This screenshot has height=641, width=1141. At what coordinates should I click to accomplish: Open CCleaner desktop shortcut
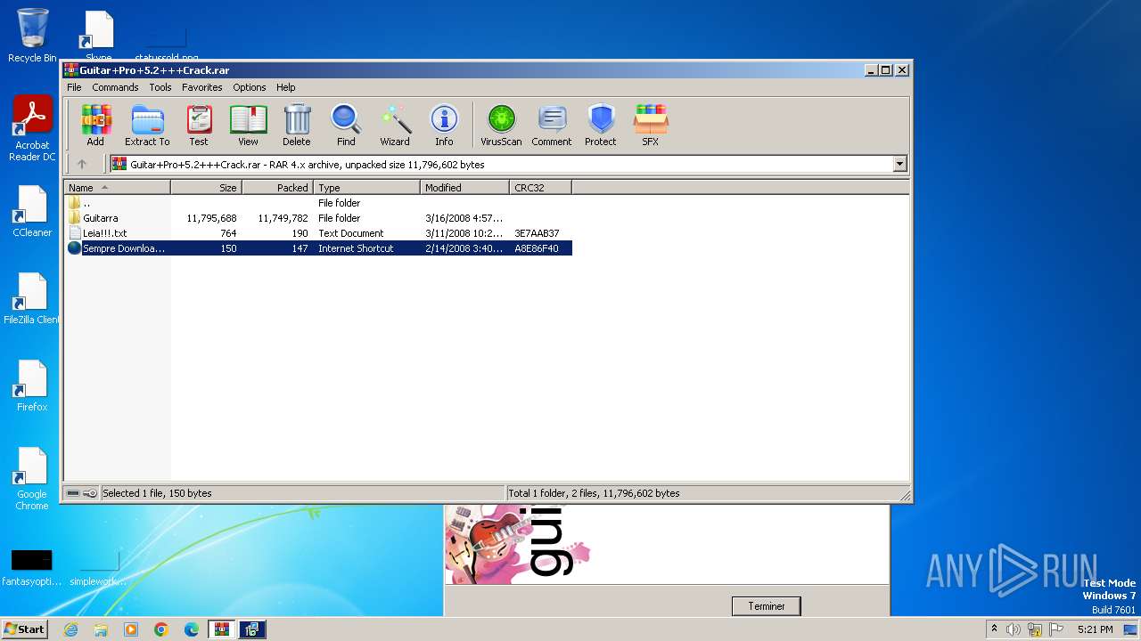32,212
